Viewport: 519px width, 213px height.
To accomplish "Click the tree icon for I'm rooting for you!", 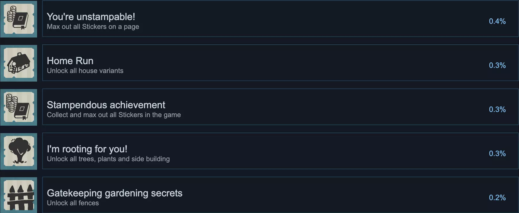I will 19,151.
